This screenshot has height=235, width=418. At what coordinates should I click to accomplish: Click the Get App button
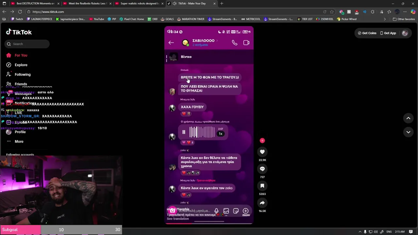tap(388, 33)
